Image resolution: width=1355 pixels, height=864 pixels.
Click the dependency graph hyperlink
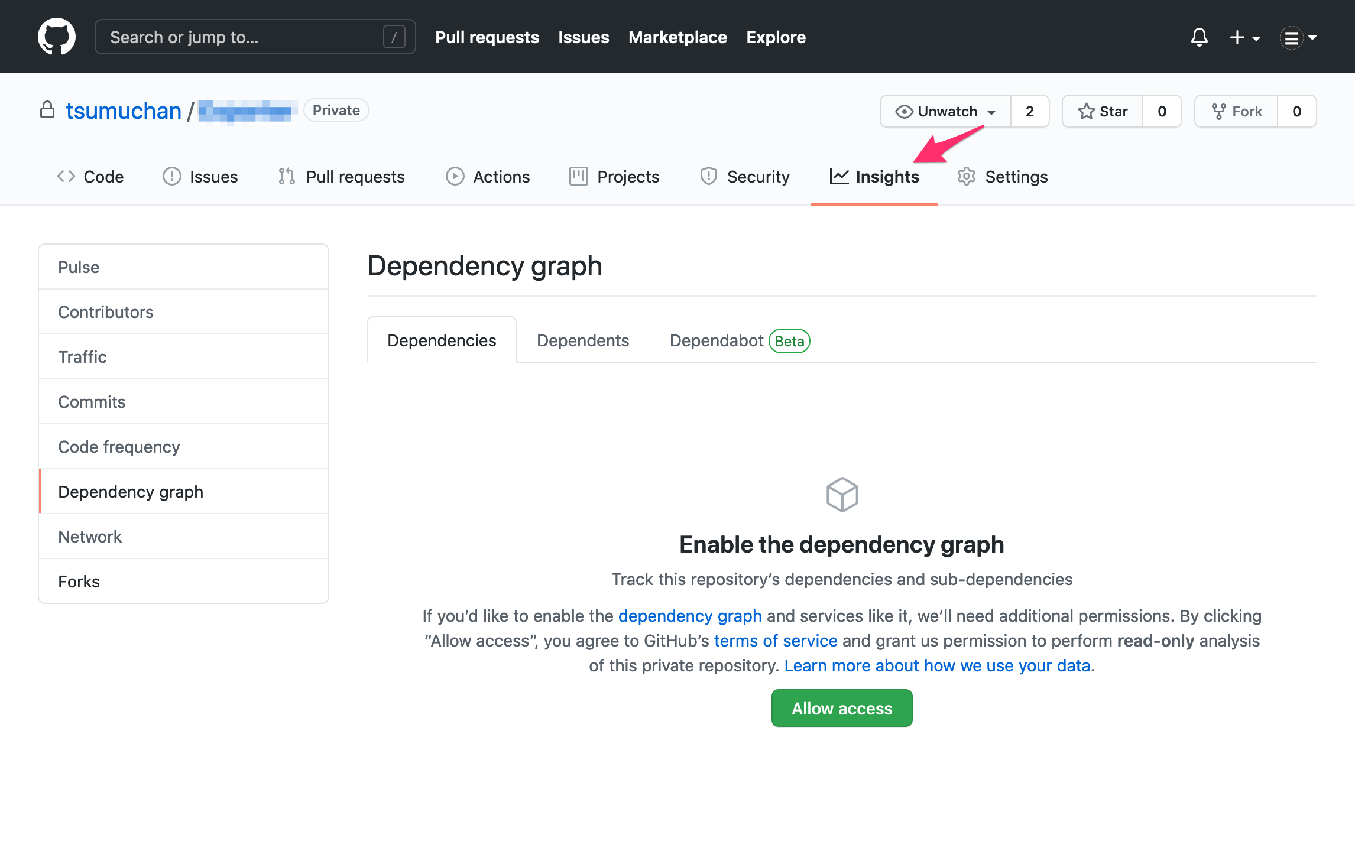(690, 616)
